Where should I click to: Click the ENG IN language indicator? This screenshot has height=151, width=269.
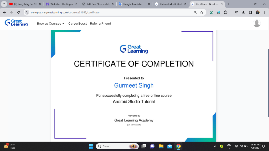click(229, 146)
